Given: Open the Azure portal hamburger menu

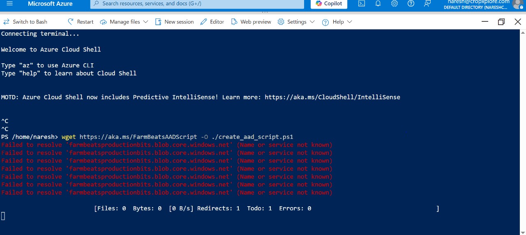Looking at the screenshot, I should (x=10, y=3).
